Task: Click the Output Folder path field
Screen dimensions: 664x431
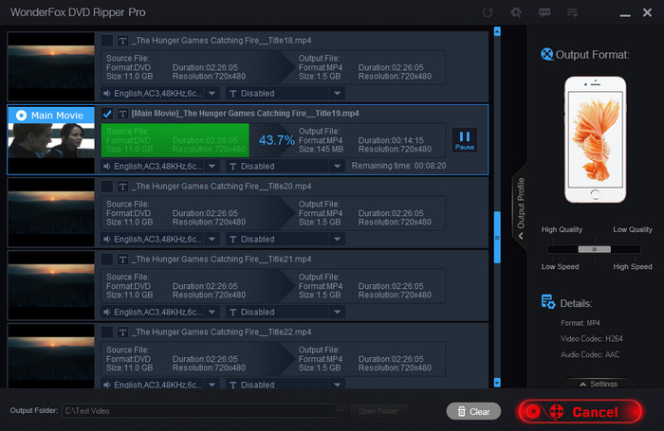Action: (198, 411)
